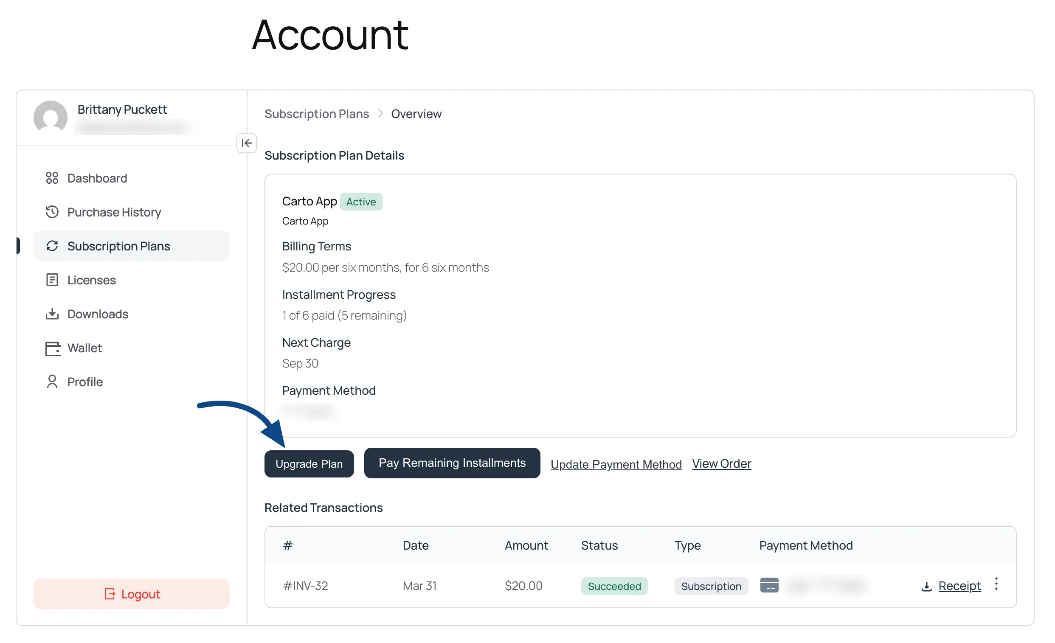This screenshot has height=643, width=1055.
Task: Click Pay Remaining Installments button
Action: click(452, 463)
